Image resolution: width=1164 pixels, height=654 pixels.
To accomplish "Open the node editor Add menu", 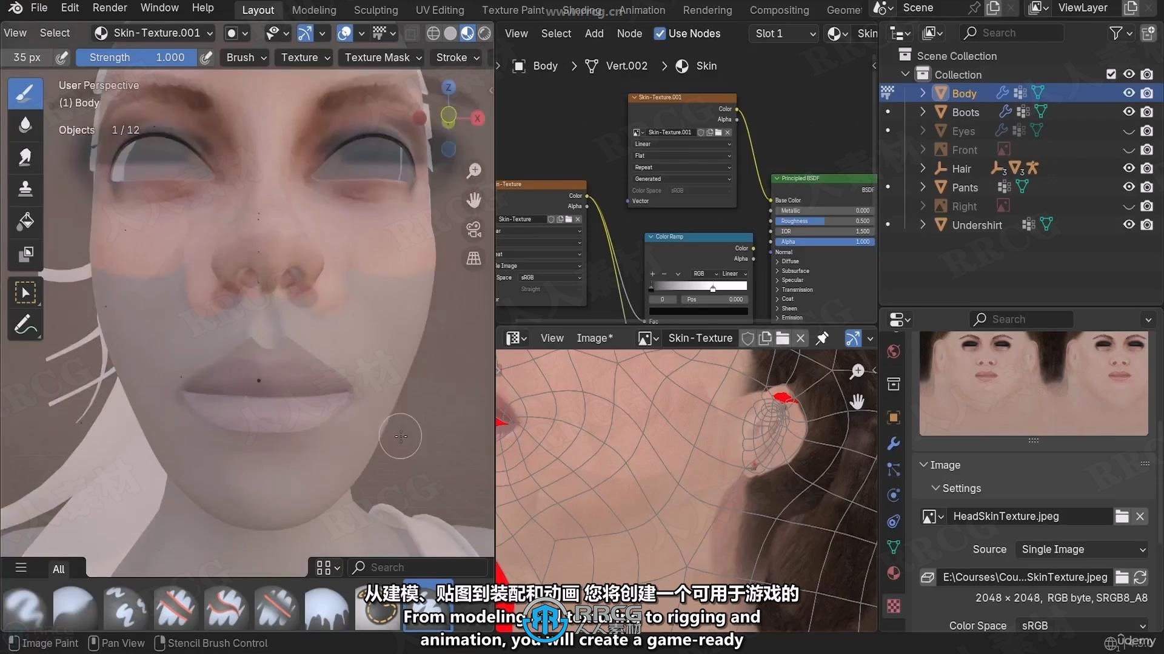I will (594, 33).
